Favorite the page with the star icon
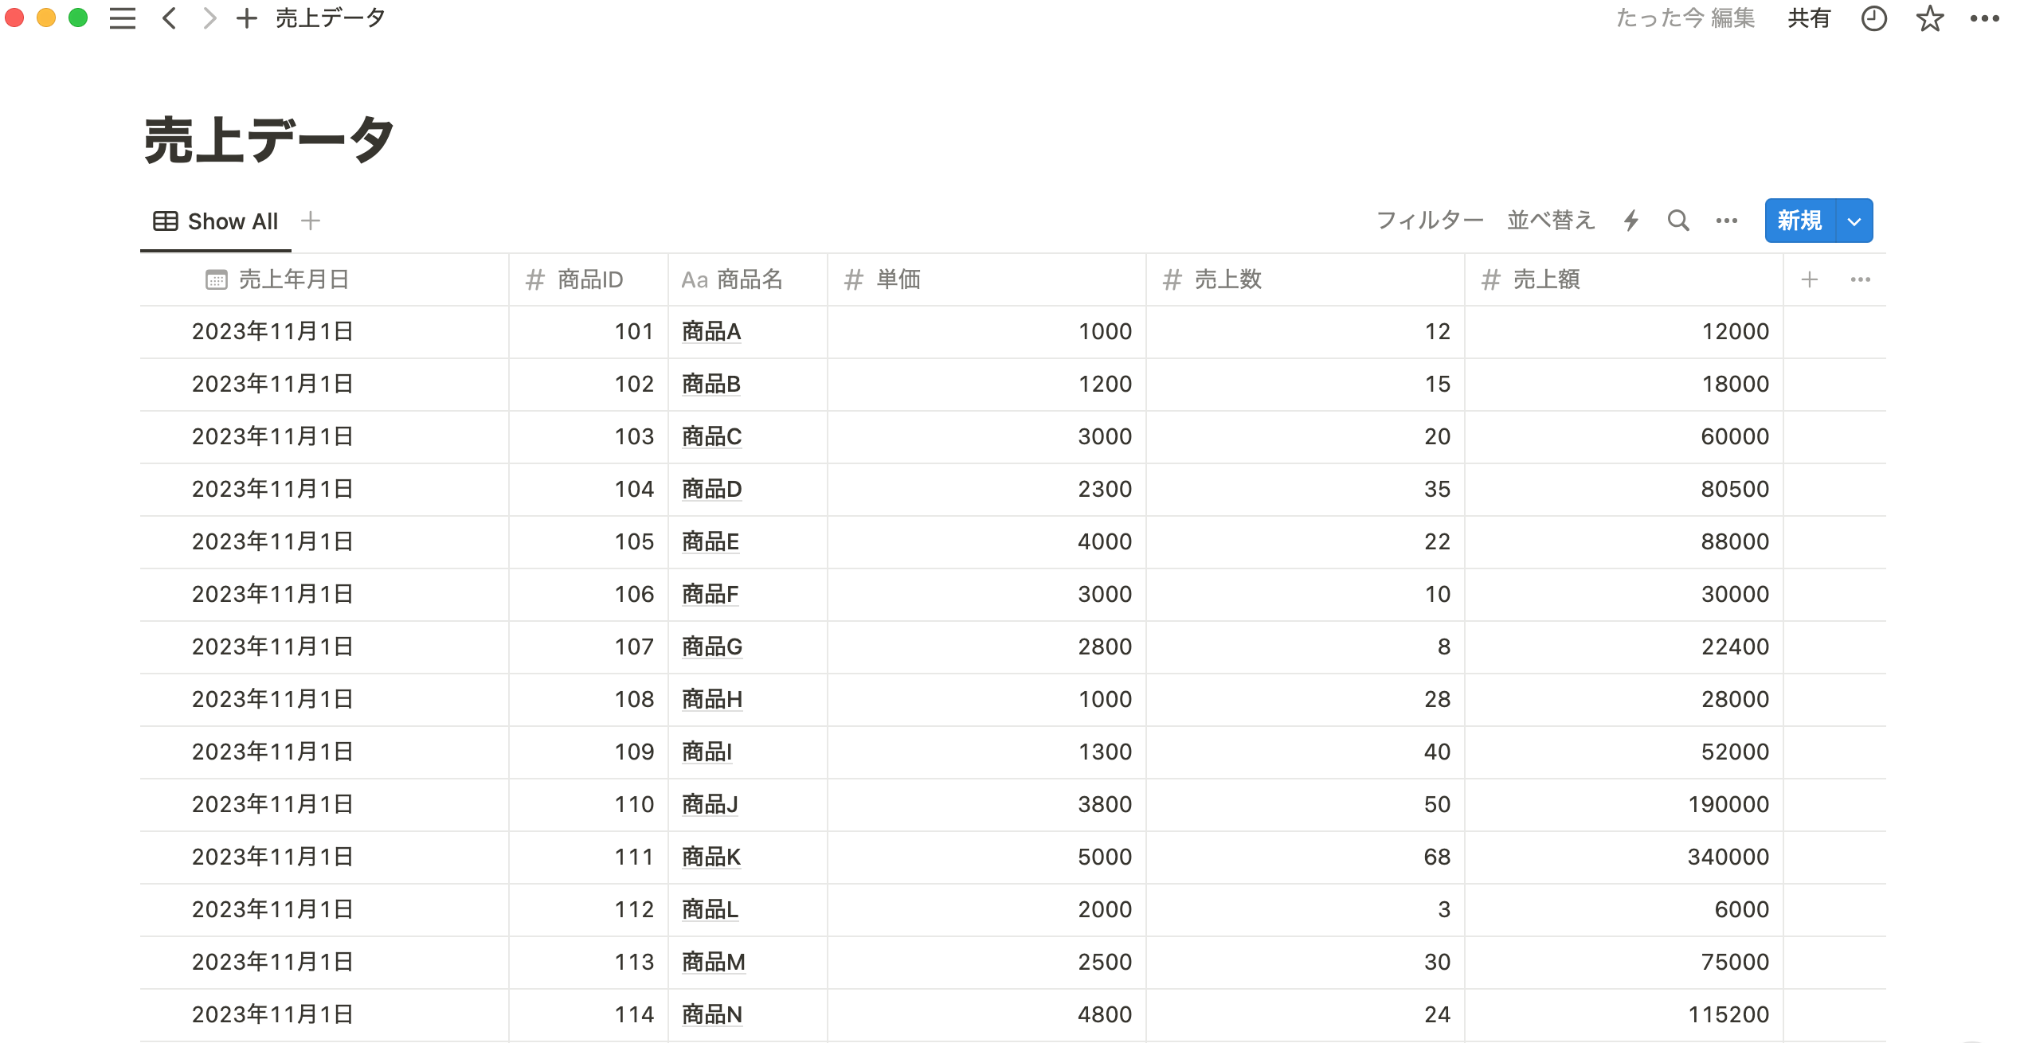 [1930, 18]
